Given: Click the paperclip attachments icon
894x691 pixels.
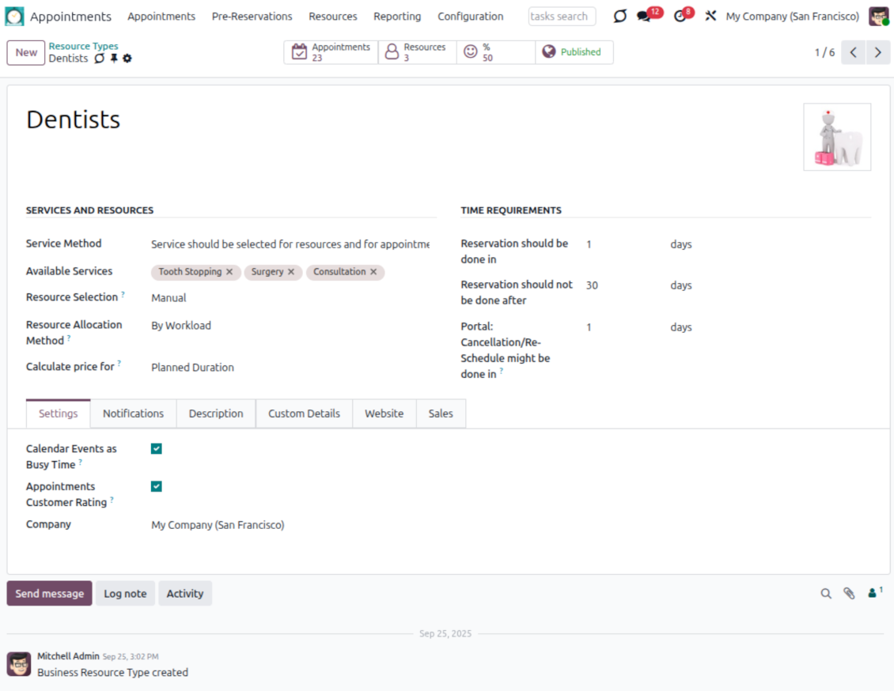Looking at the screenshot, I should [x=849, y=594].
